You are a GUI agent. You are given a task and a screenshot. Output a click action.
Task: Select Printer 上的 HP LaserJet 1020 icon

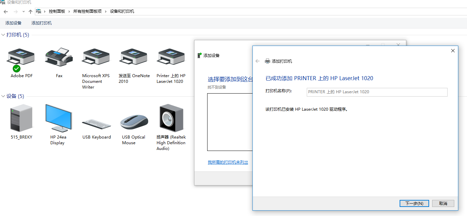pos(171,57)
